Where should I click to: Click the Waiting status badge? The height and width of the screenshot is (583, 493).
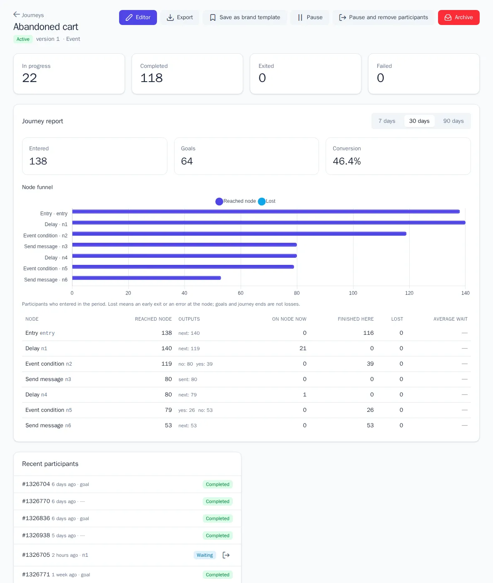(x=205, y=555)
